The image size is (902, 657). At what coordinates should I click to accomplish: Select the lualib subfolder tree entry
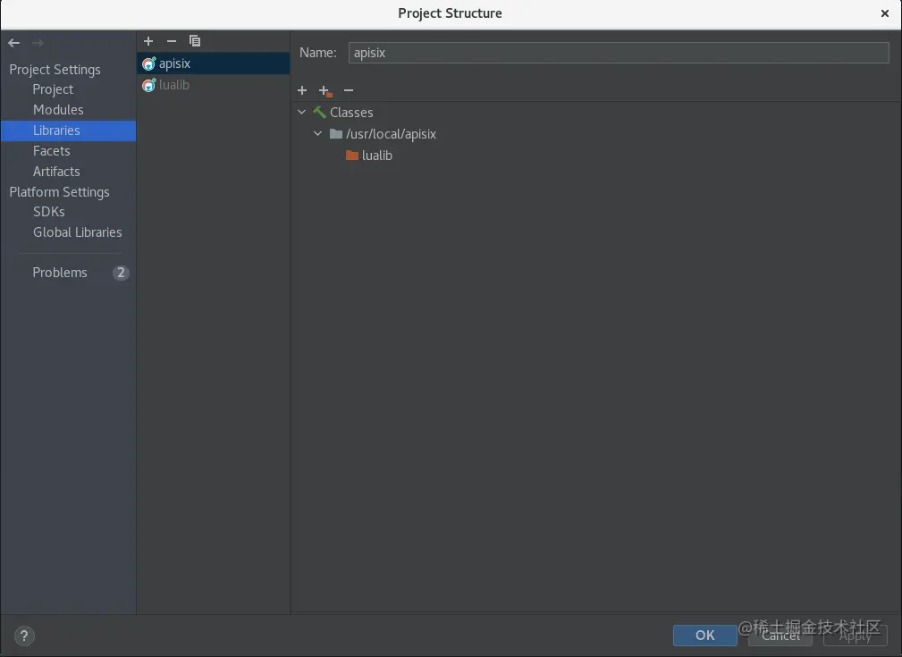376,156
